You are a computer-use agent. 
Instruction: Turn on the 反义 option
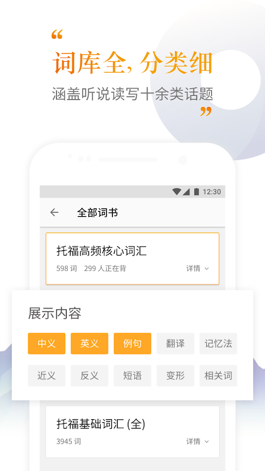(x=90, y=376)
